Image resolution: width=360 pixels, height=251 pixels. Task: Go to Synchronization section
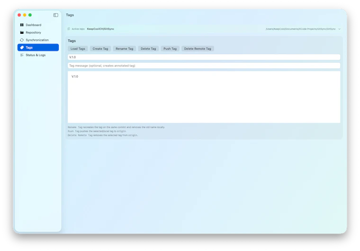pyautogui.click(x=38, y=40)
